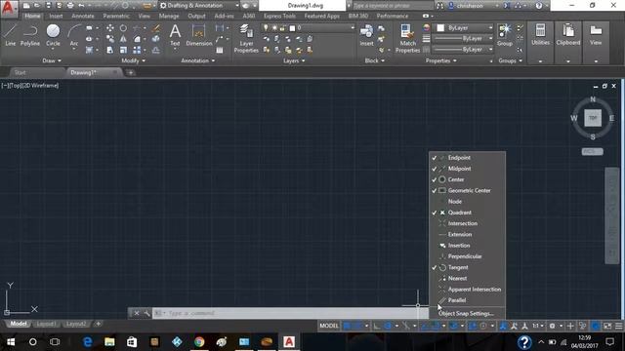Enable Parallel object snap
Image resolution: width=625 pixels, height=351 pixels.
click(467, 300)
